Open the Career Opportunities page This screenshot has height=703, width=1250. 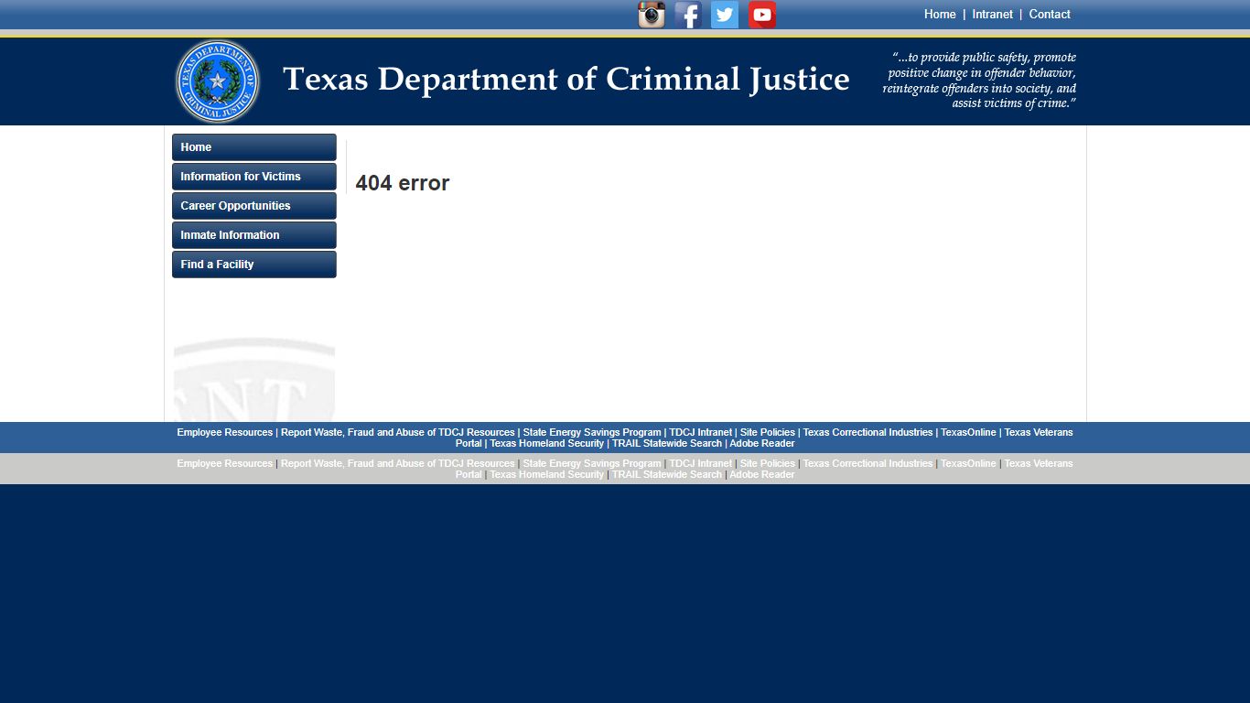coord(253,205)
